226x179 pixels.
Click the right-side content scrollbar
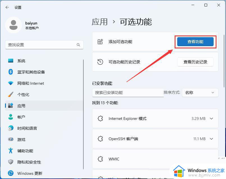tap(224, 61)
